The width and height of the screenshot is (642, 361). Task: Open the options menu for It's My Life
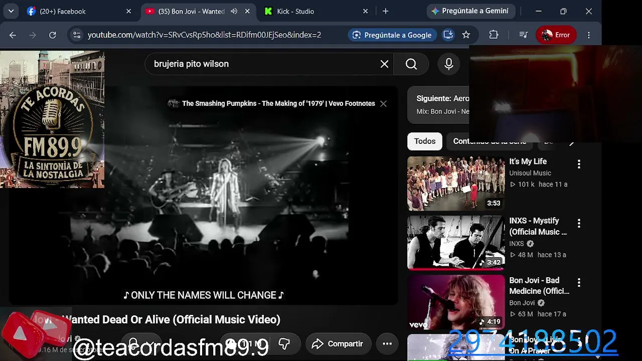coord(579,164)
